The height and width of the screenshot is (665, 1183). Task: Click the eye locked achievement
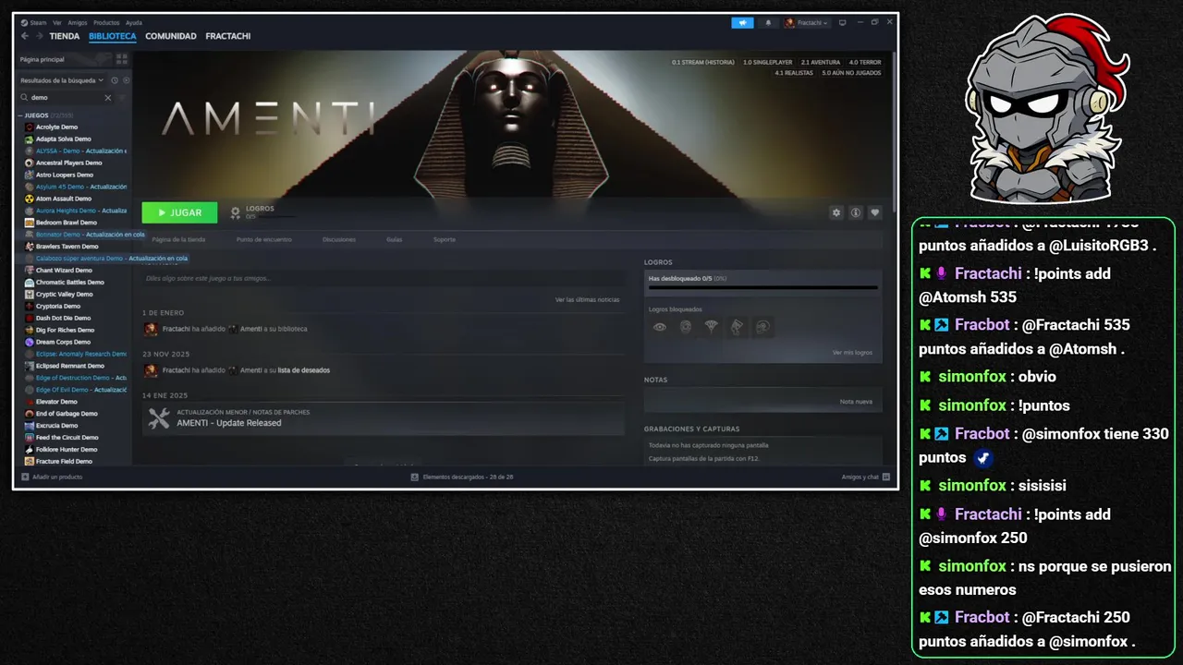click(659, 327)
